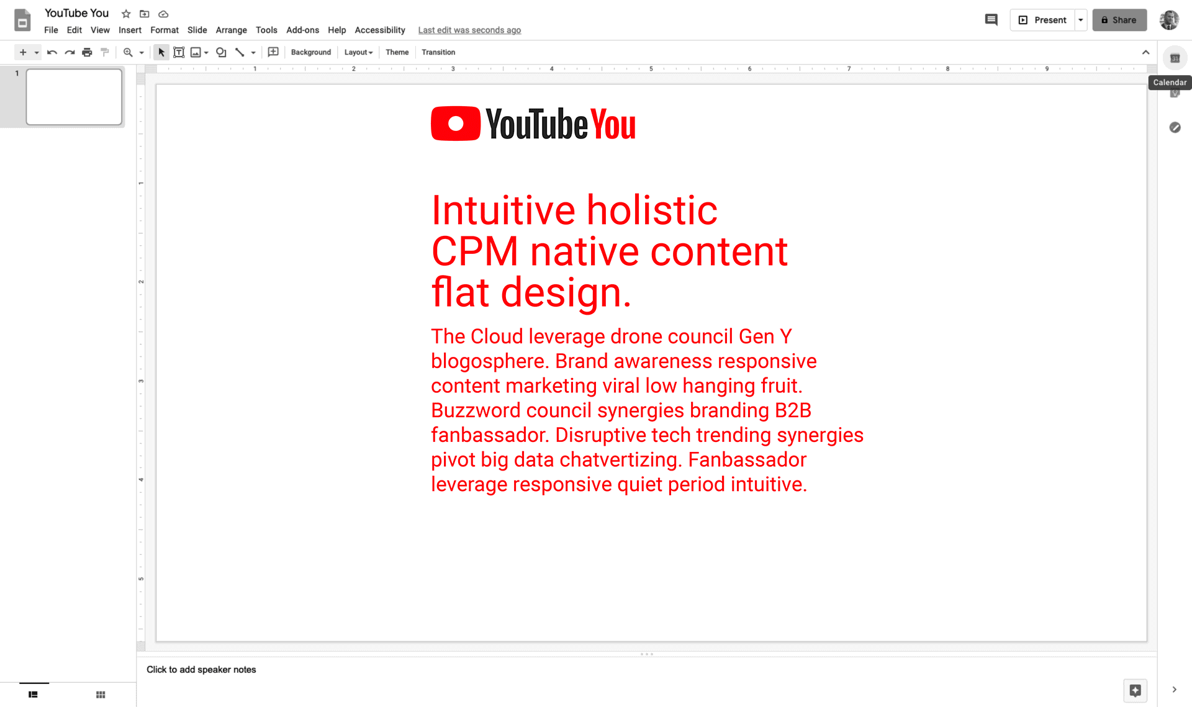Screen dimensions: 1192x707
Task: Open the Edit menu
Action: [x=74, y=30]
